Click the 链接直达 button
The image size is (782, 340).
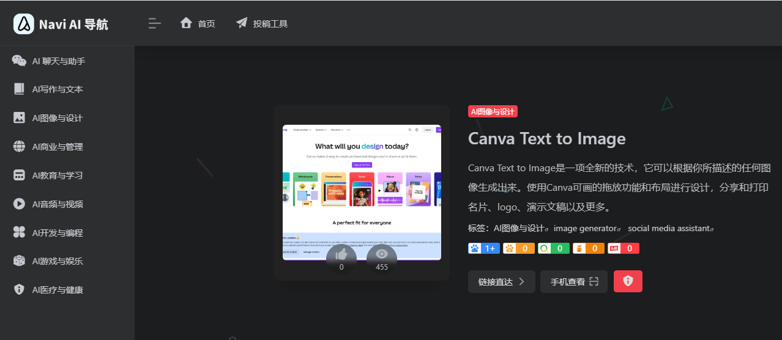(x=502, y=281)
